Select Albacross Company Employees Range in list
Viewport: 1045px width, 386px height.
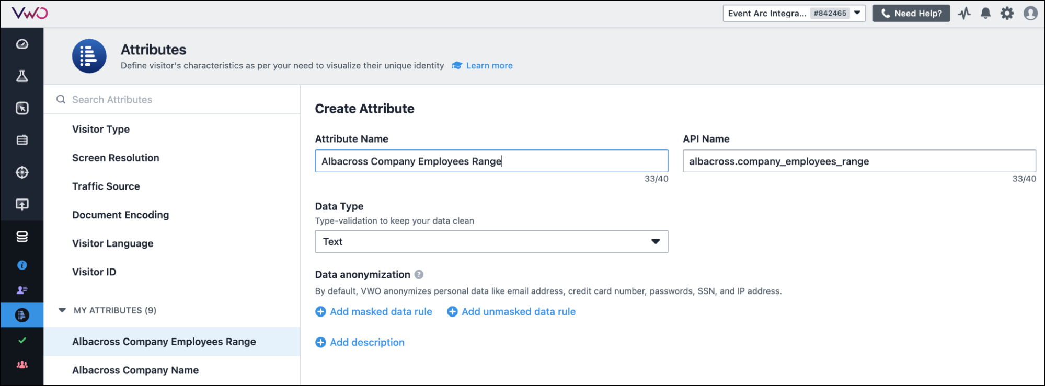coord(172,342)
